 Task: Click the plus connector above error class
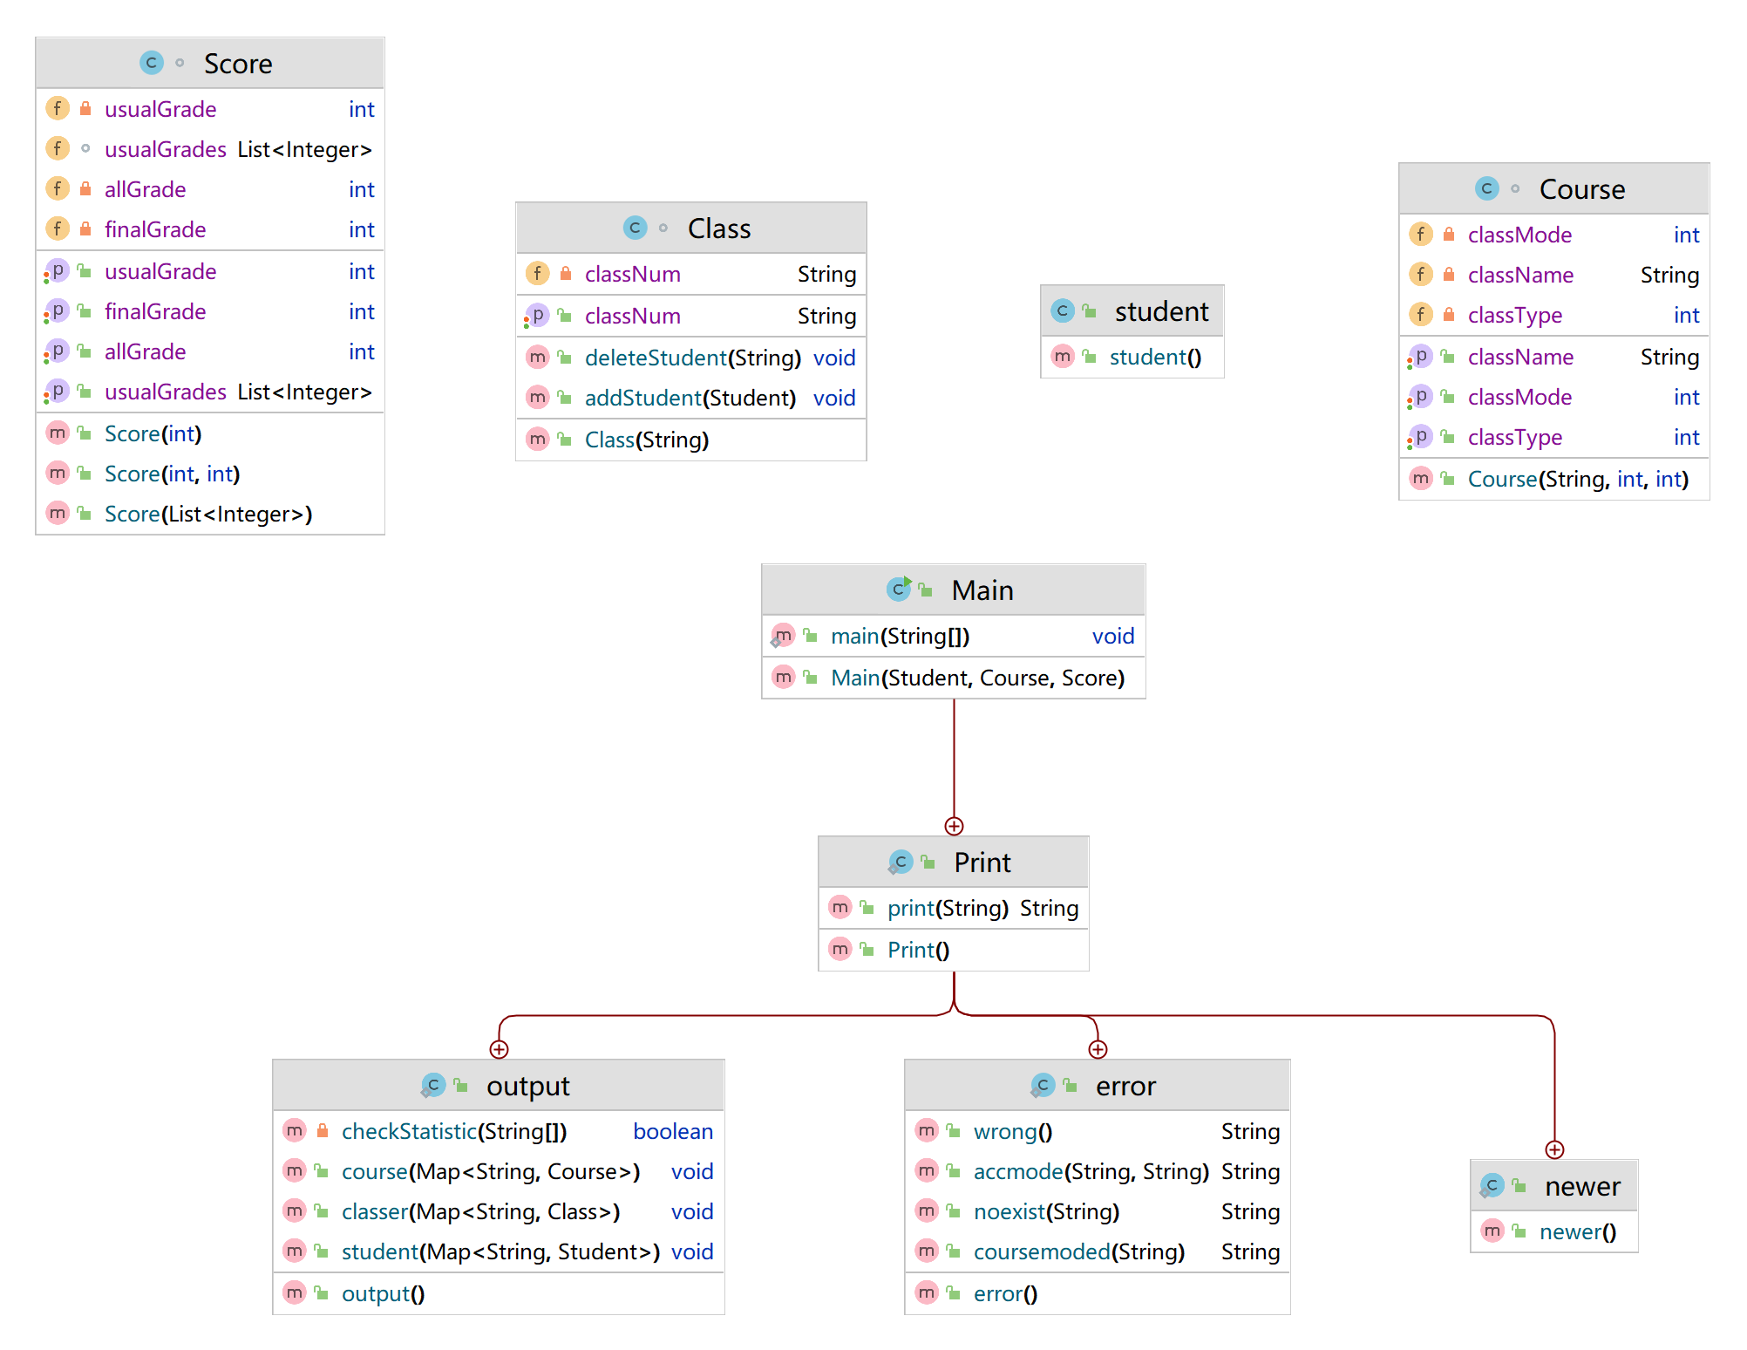tap(1098, 1049)
